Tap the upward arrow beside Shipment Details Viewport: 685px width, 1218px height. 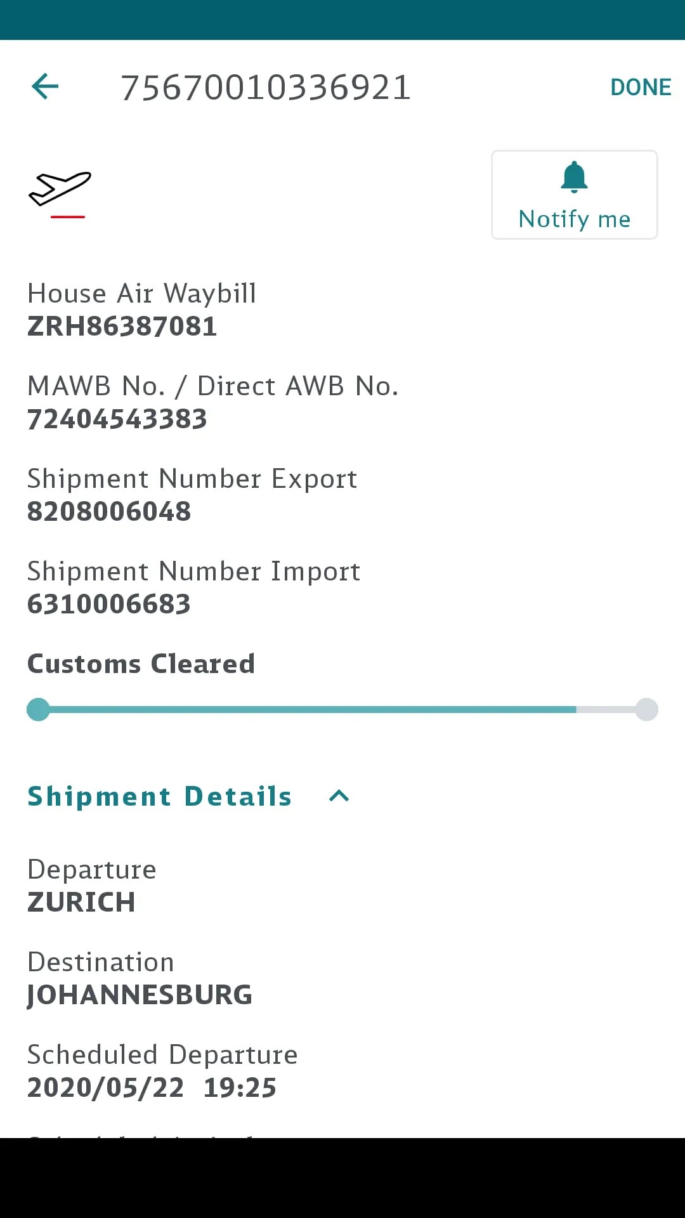click(x=339, y=796)
